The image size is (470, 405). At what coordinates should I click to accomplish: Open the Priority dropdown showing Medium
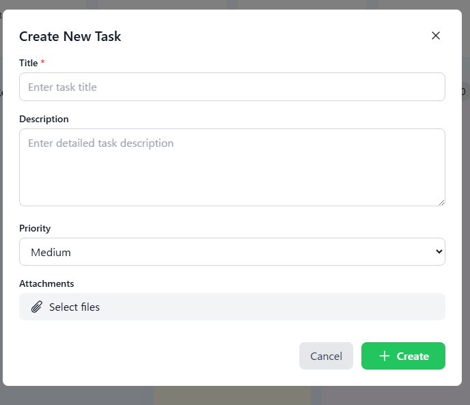[232, 252]
